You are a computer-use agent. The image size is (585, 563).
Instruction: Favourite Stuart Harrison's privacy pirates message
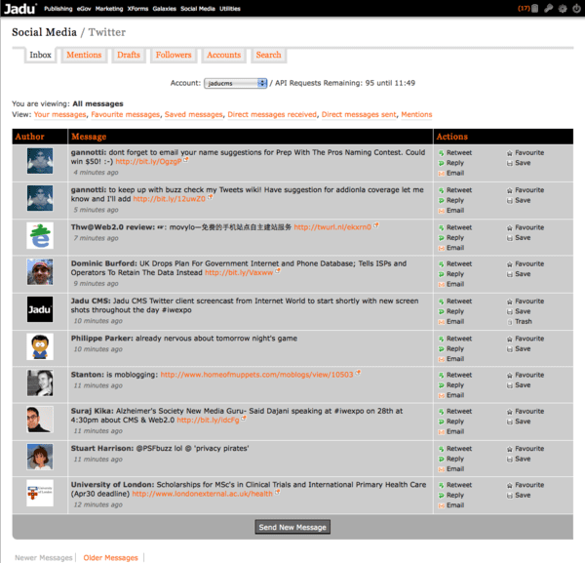[525, 449]
